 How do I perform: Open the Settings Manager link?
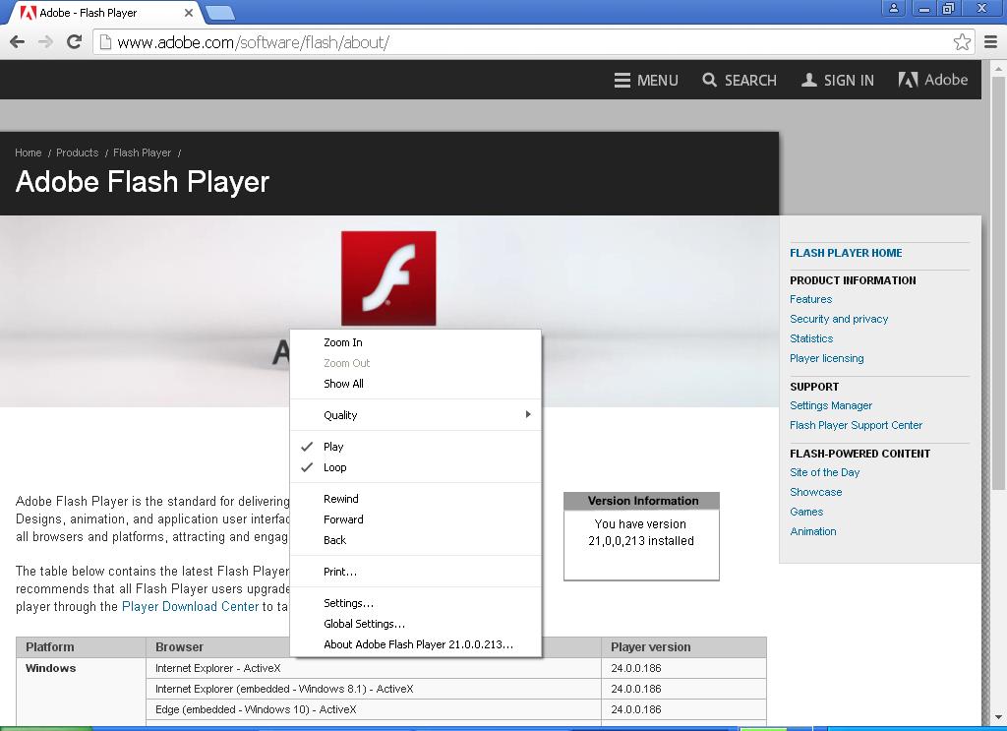(x=831, y=406)
